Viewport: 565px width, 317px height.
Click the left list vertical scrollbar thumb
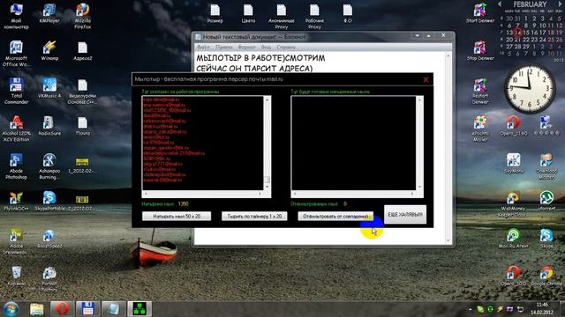267,179
